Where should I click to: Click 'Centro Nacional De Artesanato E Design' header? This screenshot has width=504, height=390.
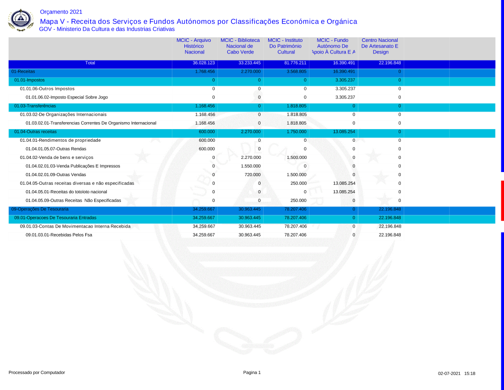381,46
